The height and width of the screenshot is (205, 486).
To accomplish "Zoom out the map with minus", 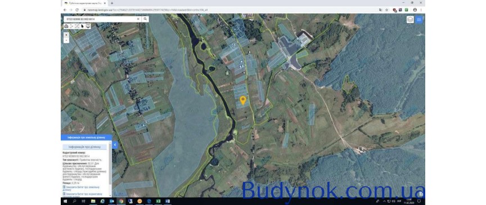I will coord(66,40).
